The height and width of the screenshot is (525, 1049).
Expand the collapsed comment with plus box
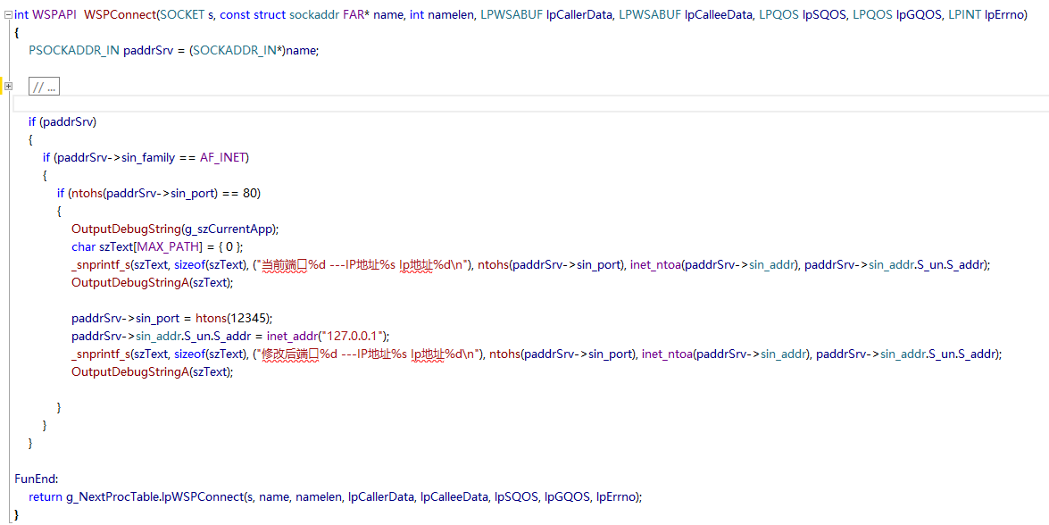(x=8, y=86)
